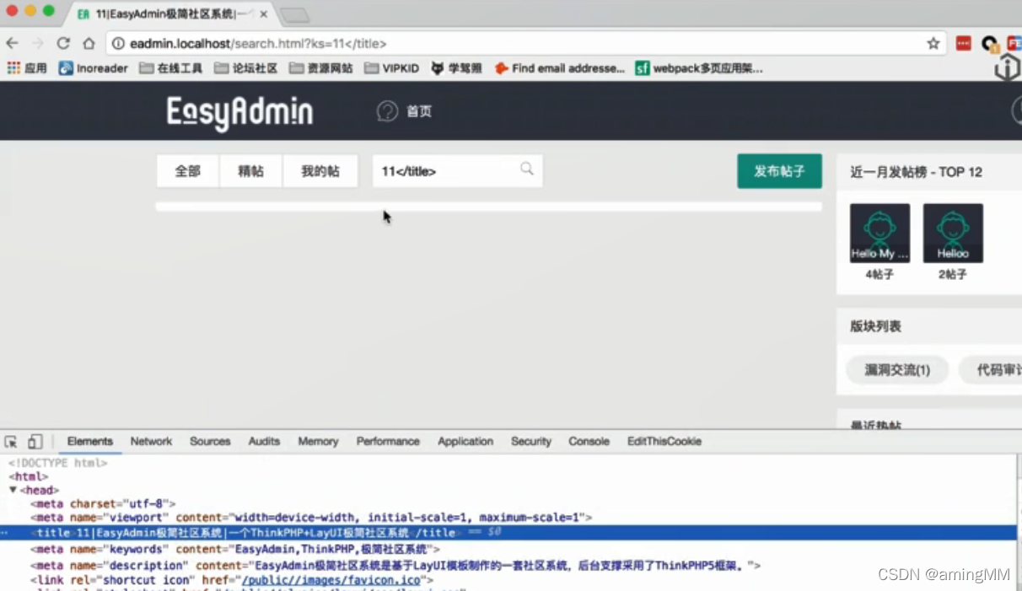The height and width of the screenshot is (591, 1022).
Task: Switch to the Console tab in DevTools
Action: pyautogui.click(x=588, y=441)
